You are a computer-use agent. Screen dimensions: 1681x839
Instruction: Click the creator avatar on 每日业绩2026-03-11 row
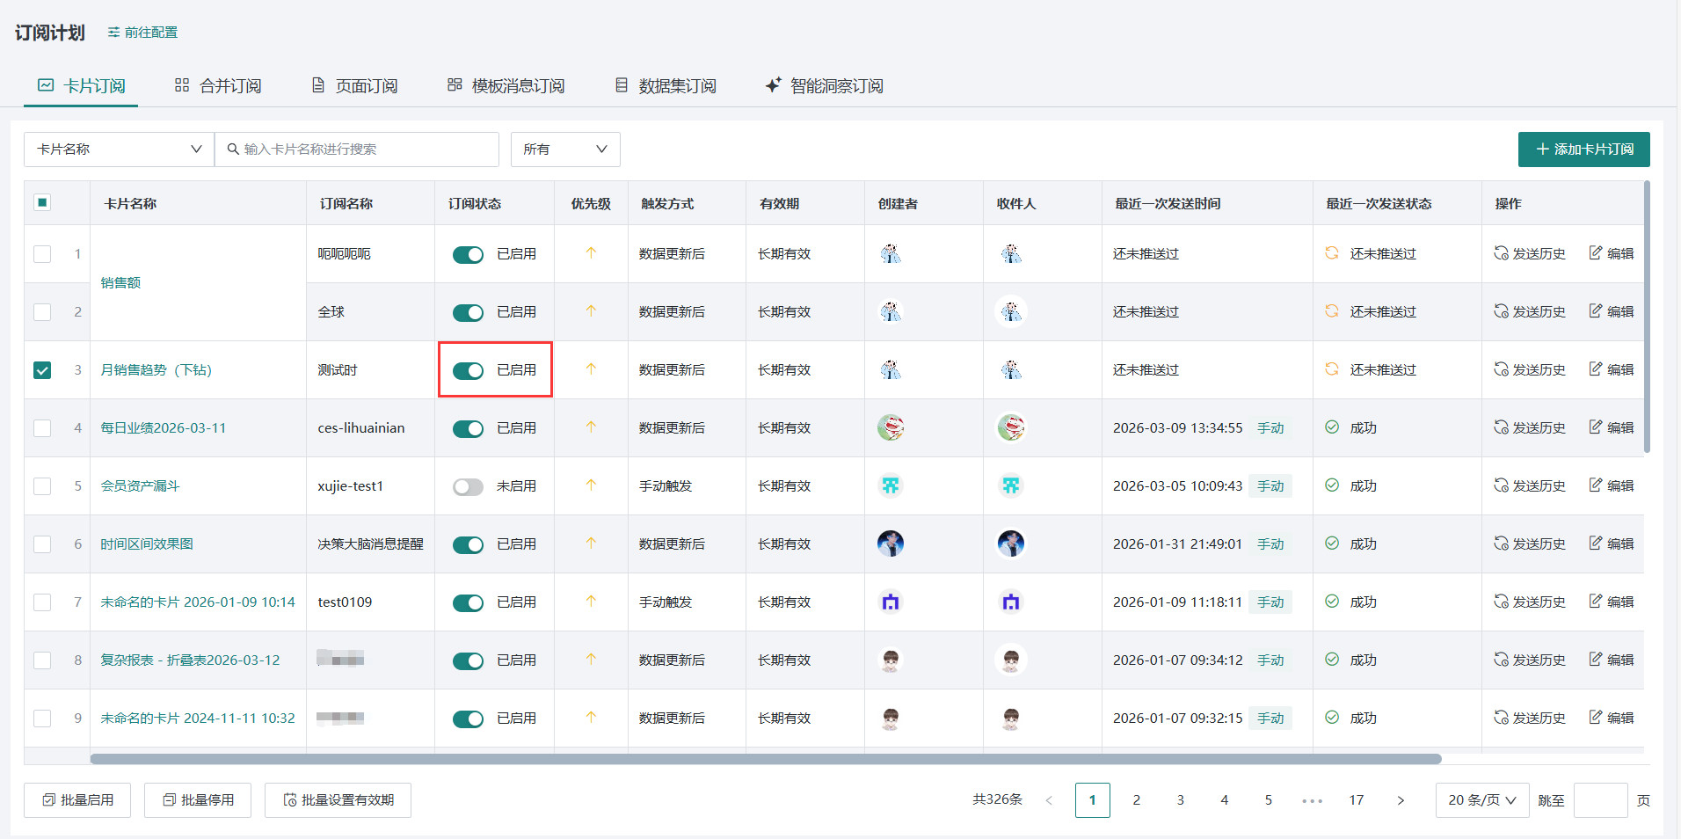[891, 427]
